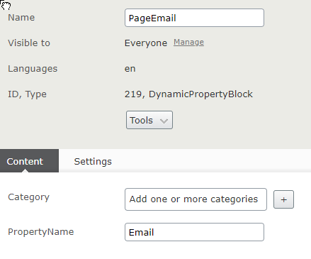This screenshot has width=311, height=259.
Task: Click the PropertyName label
Action: (41, 232)
